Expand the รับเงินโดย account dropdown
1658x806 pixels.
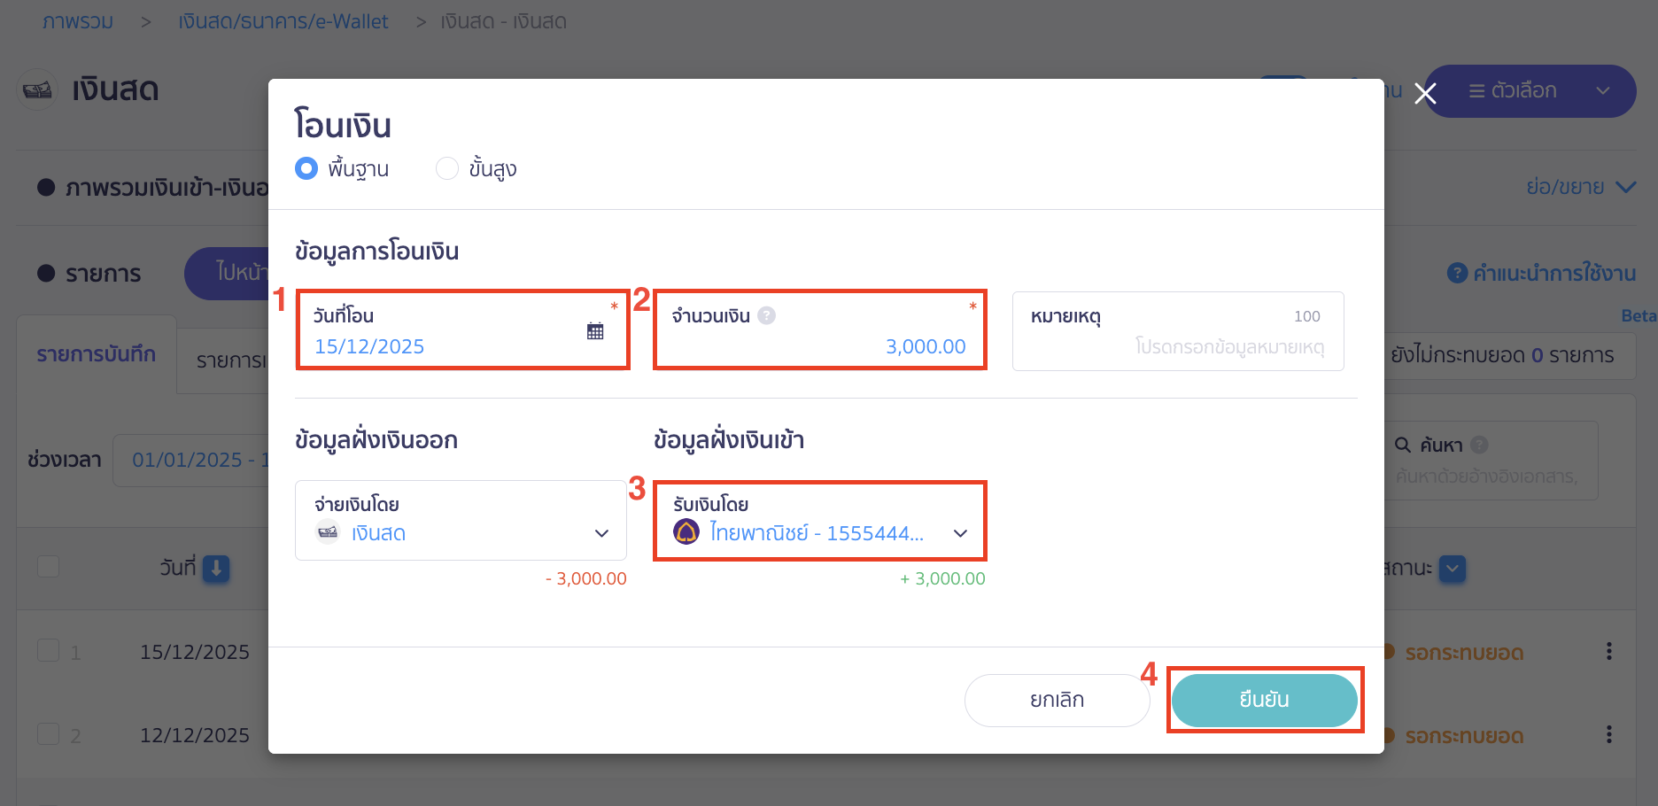[x=961, y=532]
